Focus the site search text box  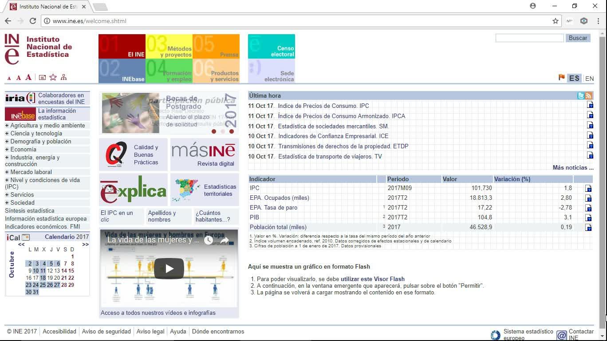click(x=529, y=38)
